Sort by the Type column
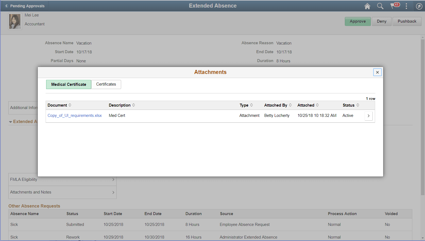This screenshot has width=425, height=241. click(246, 105)
